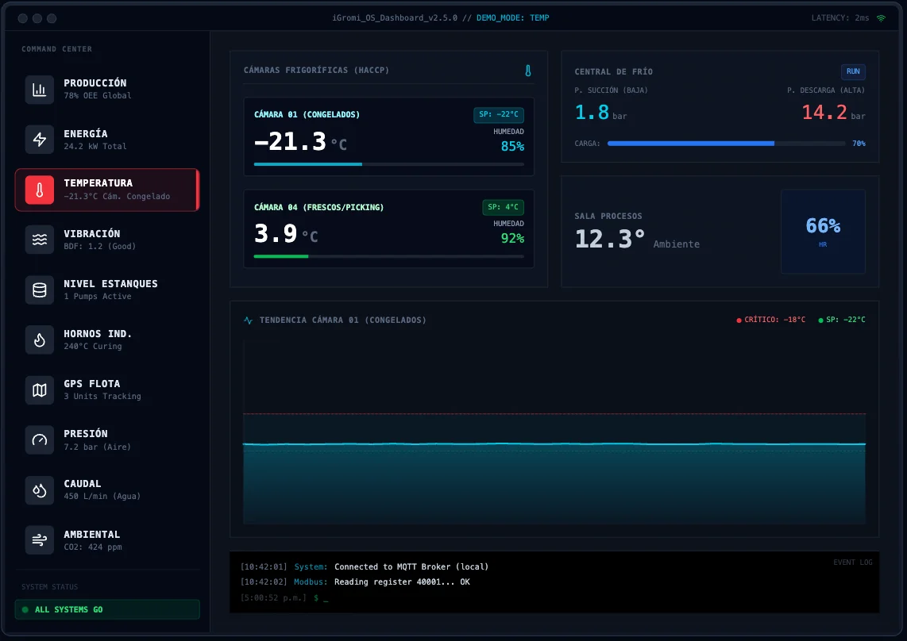This screenshot has width=907, height=641.
Task: Click the Cámara 01 trend chart line
Action: [554, 444]
